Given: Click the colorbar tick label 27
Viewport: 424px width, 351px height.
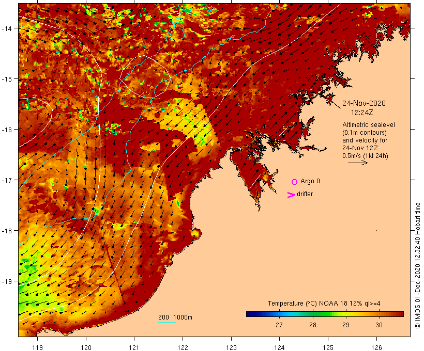Looking at the screenshot, I should 279,325.
